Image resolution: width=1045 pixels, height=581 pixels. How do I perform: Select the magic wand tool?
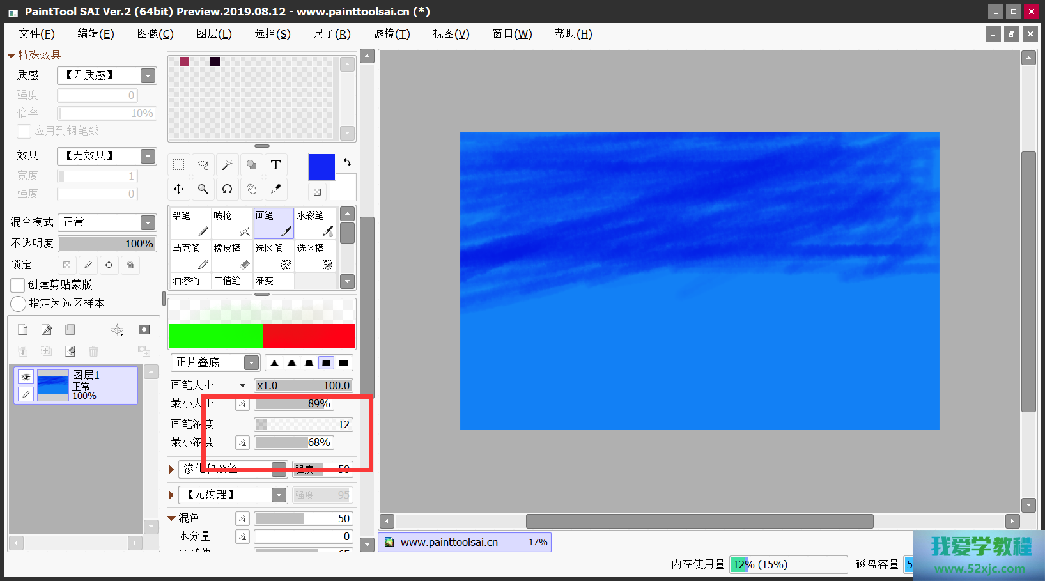coord(227,165)
